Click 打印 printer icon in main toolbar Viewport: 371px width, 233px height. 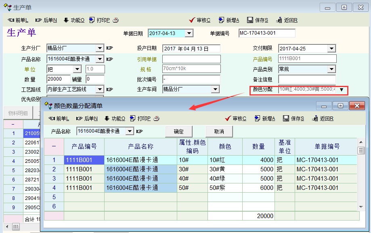(x=92, y=20)
